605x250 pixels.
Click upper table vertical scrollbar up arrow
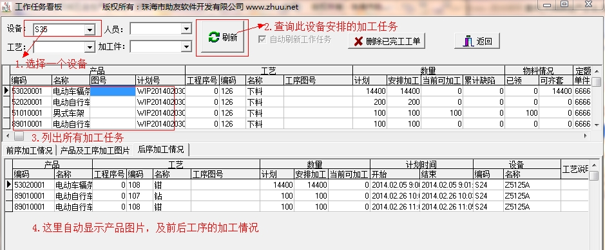point(597,71)
